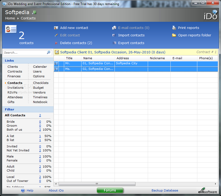Click the large contacts card icon

coord(11,29)
